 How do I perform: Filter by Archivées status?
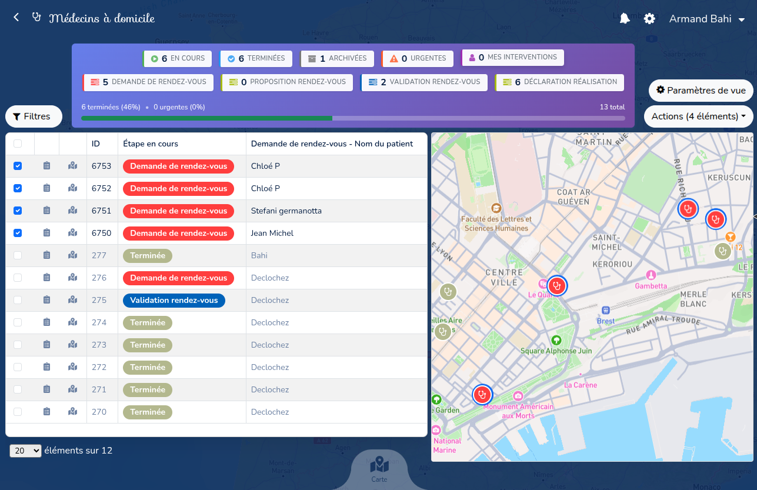click(336, 58)
